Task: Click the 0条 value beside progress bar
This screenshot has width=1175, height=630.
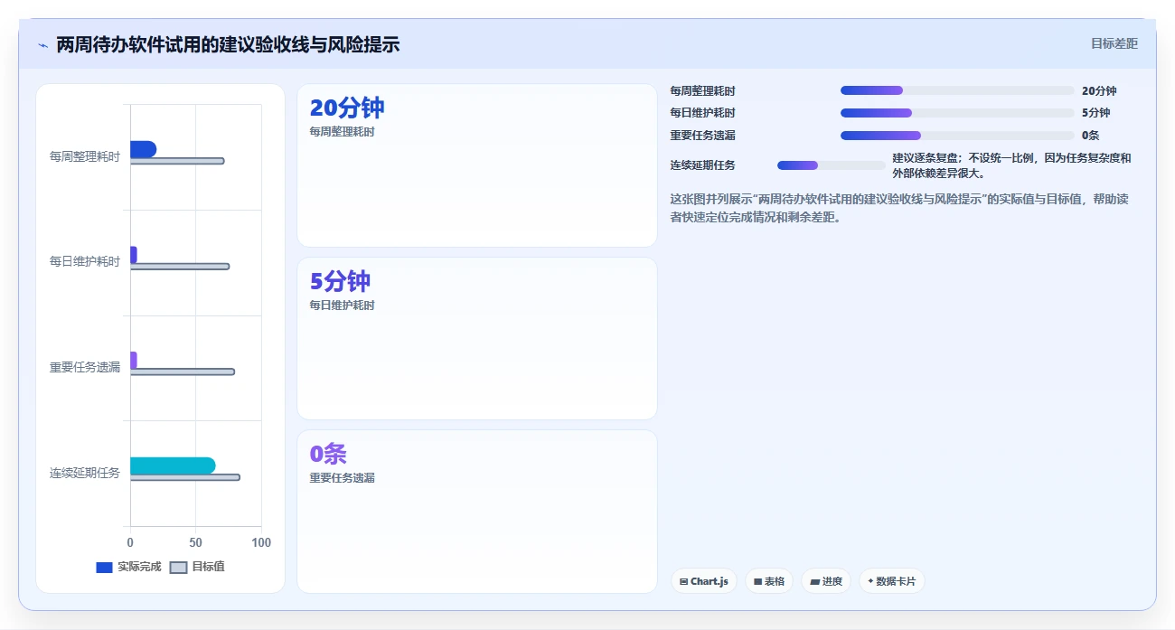Action: [1090, 136]
